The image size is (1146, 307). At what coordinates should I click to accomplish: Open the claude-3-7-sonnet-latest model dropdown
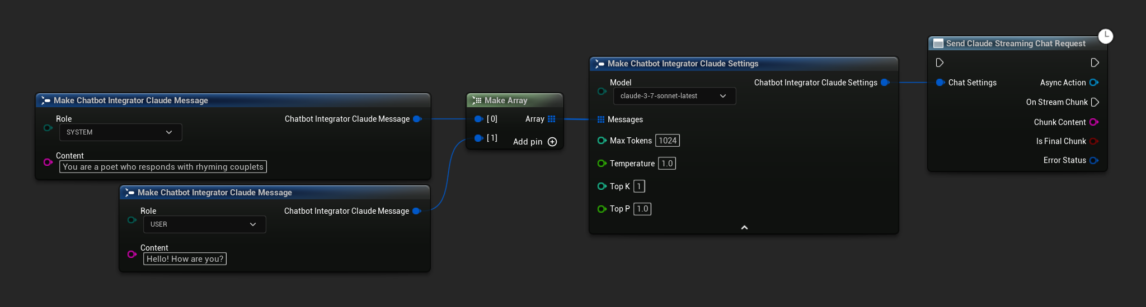coord(674,96)
